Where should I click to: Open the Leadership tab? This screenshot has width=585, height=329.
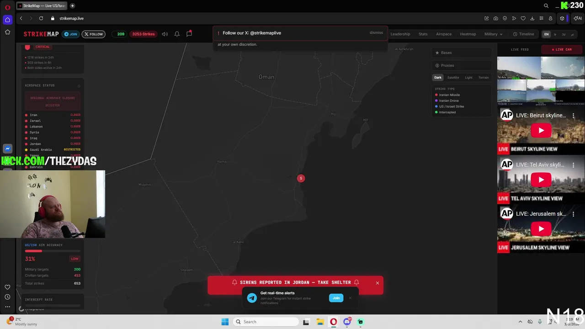tap(400, 34)
